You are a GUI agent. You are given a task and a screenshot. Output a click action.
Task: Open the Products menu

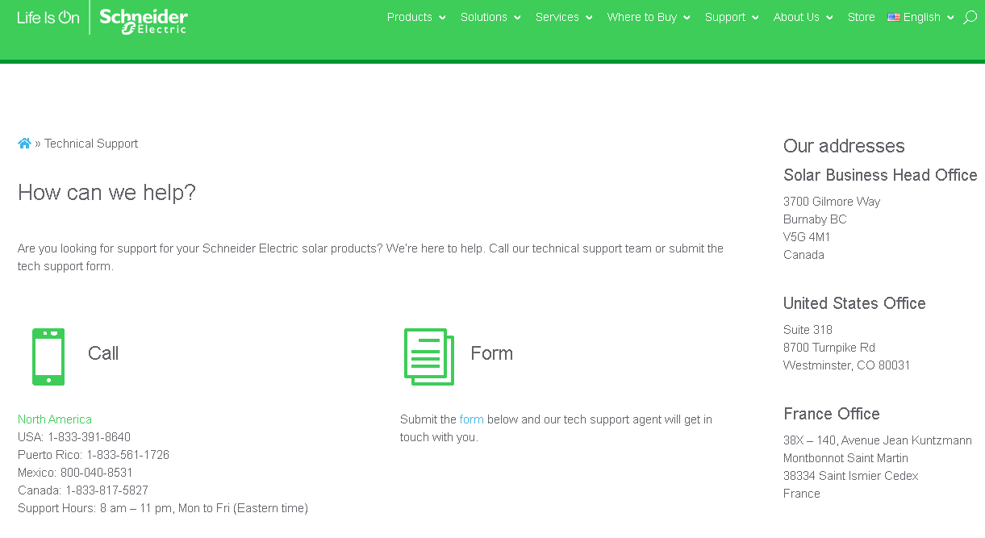pyautogui.click(x=410, y=17)
